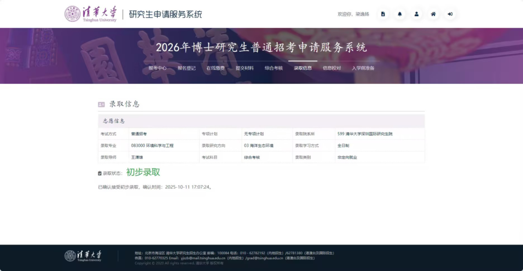Switch to the 信息校对 tab
This screenshot has width=523, height=271.
332,68
